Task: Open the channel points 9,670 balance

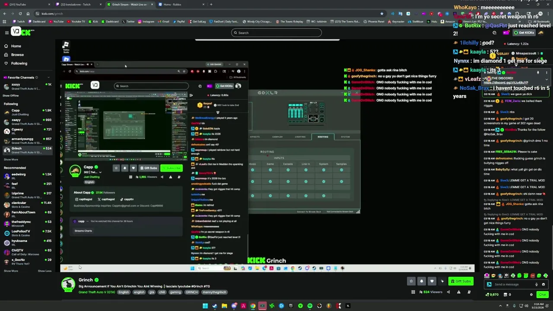Action: [492, 295]
